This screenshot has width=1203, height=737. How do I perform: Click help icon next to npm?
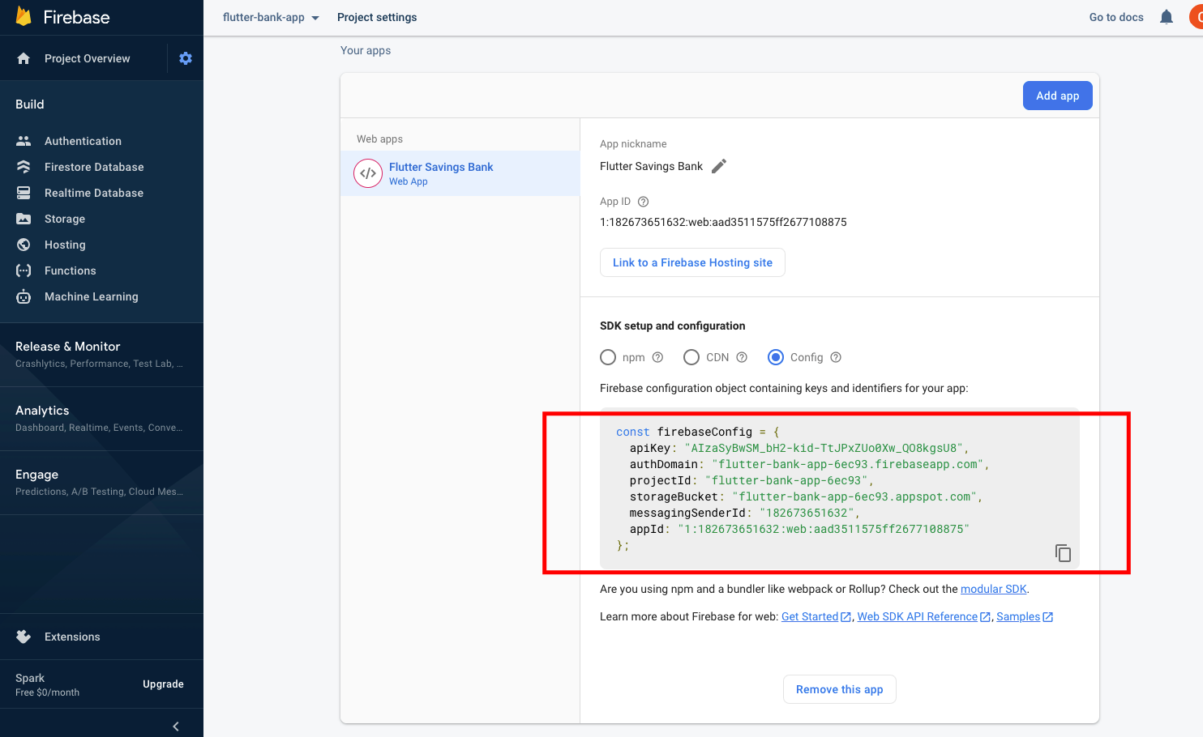[x=658, y=357]
